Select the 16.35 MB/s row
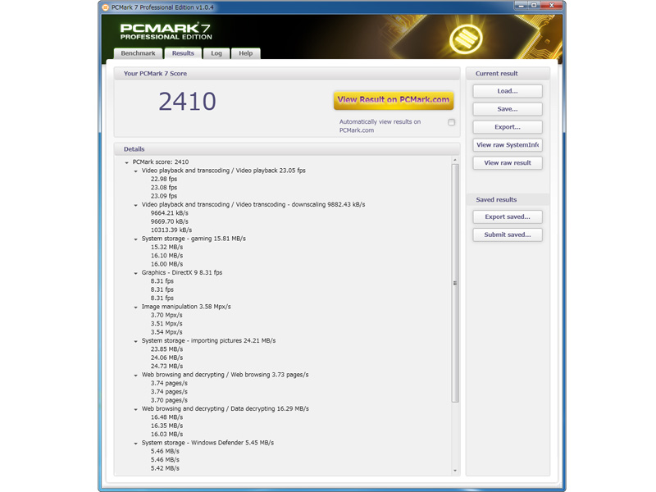This screenshot has height=492, width=656. tap(166, 426)
